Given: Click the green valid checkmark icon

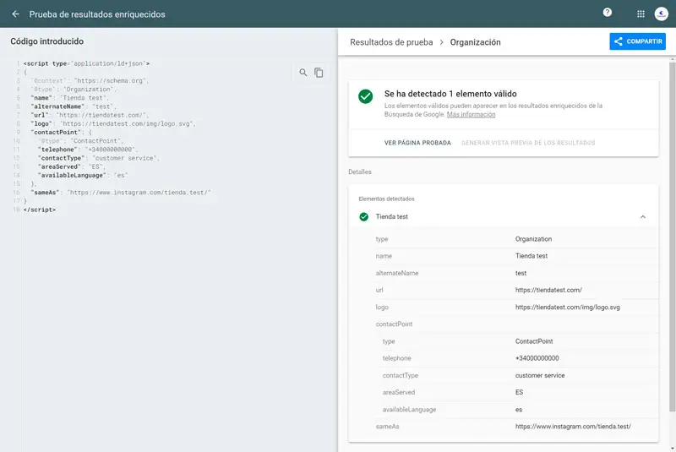Looking at the screenshot, I should coord(365,96).
